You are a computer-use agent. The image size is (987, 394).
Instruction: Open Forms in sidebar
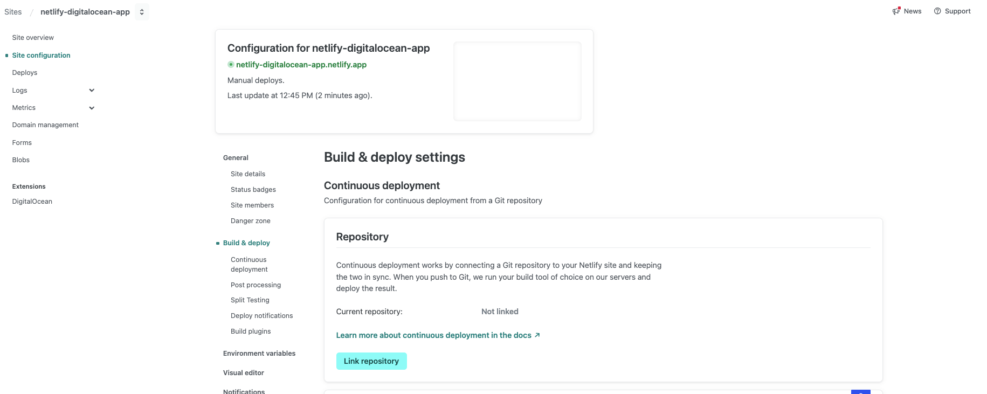pos(22,143)
